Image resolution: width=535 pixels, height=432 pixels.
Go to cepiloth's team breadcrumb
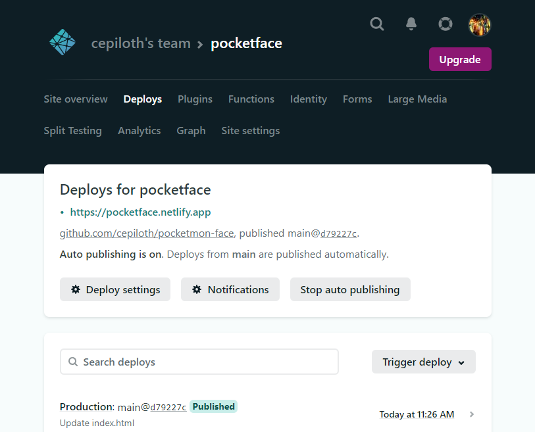pyautogui.click(x=141, y=43)
